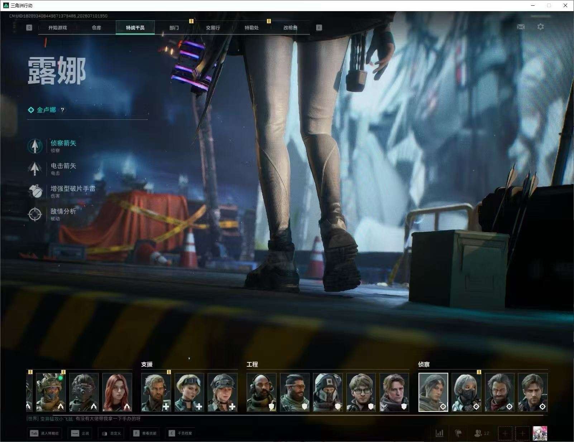
Task: Open the statistics bar chart icon
Action: (439, 433)
